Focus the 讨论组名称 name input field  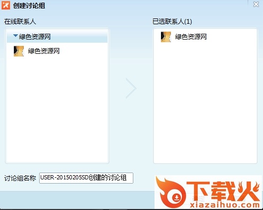(86, 178)
